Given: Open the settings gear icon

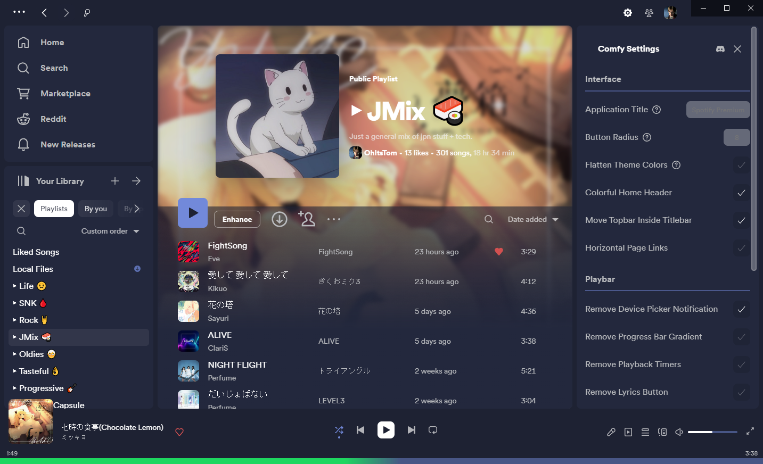Looking at the screenshot, I should (628, 13).
